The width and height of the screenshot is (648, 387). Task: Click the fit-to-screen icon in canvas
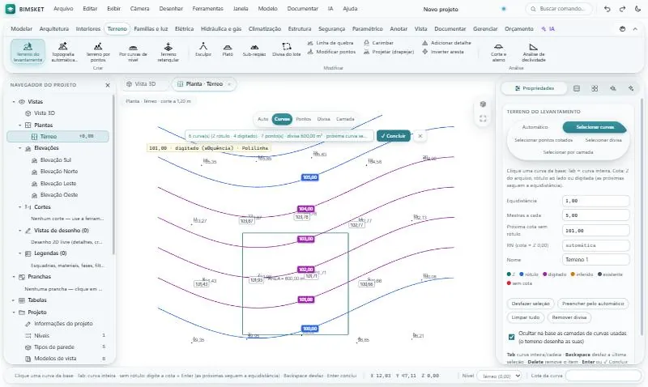coord(483,119)
